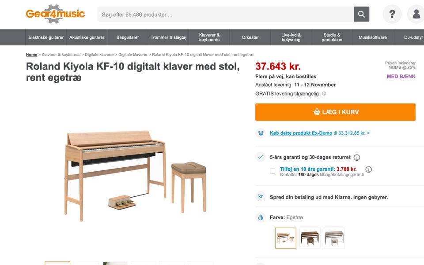Viewport: 424px width, 265px height.
Task: Select the dark walnut color variant
Action: coord(310,238)
